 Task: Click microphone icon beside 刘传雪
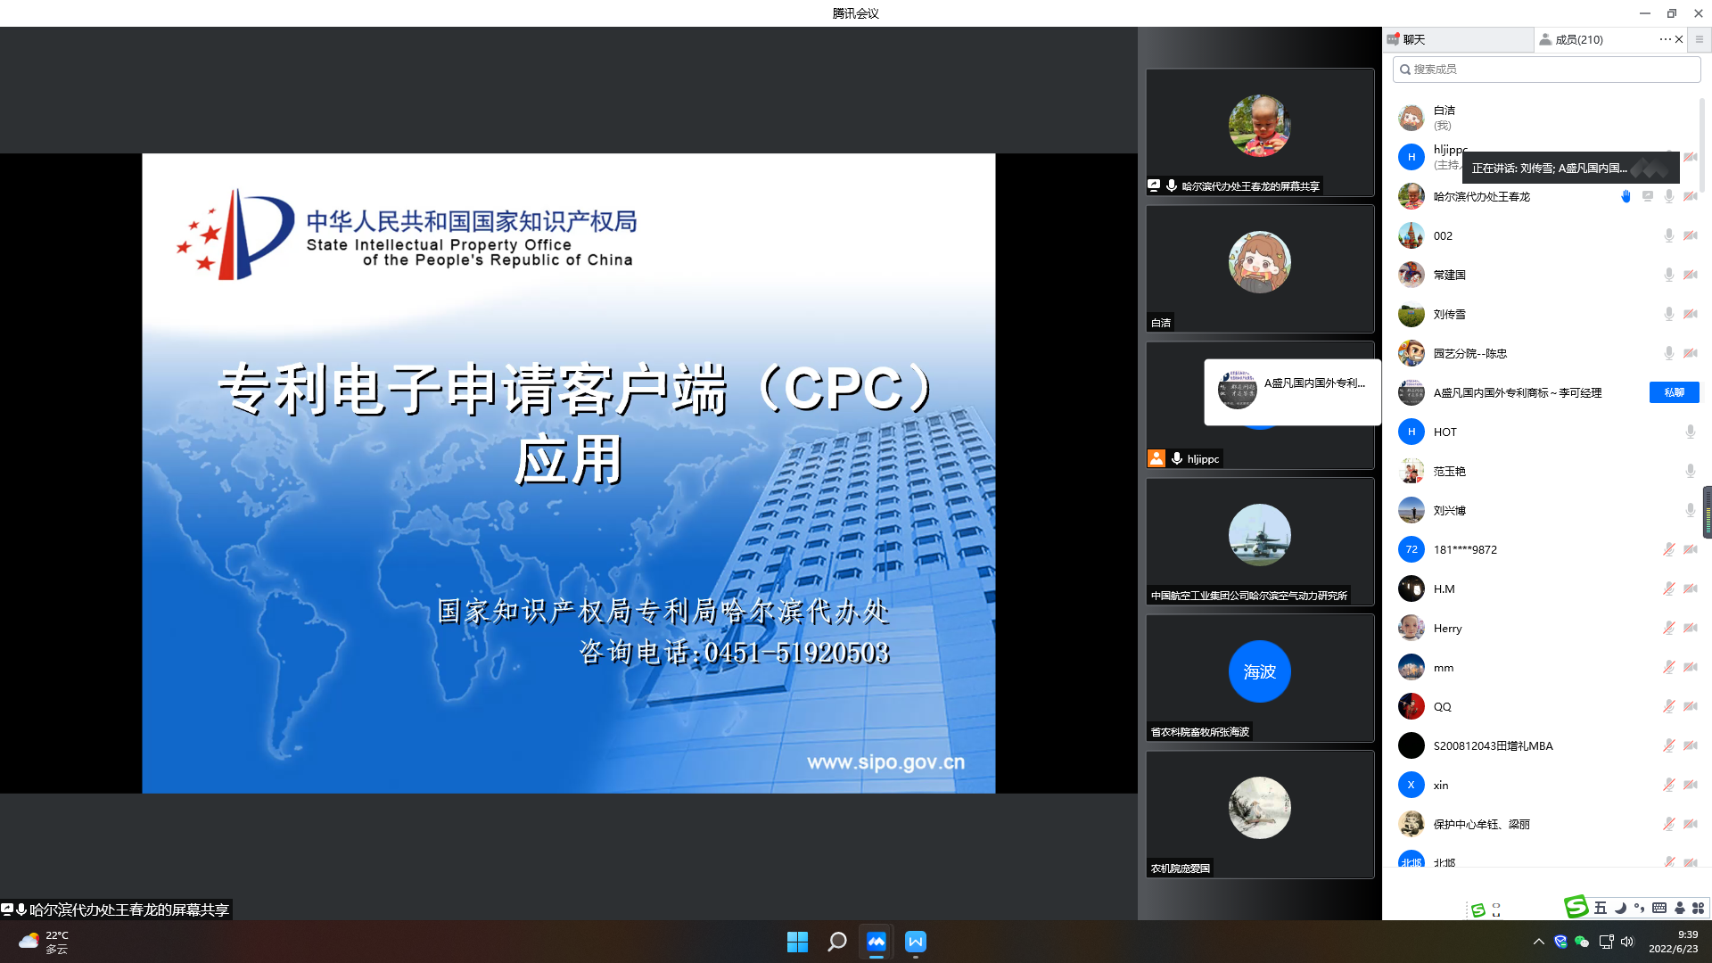click(1669, 314)
